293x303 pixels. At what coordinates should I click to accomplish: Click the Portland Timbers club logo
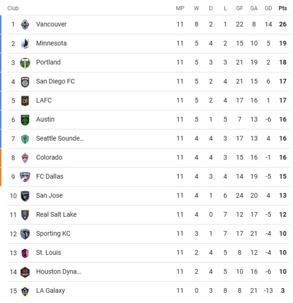pos(25,63)
